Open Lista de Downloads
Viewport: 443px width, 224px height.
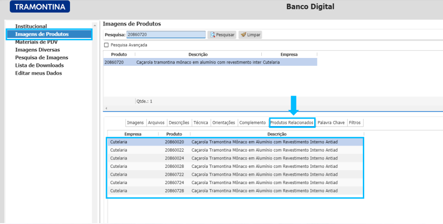click(39, 65)
